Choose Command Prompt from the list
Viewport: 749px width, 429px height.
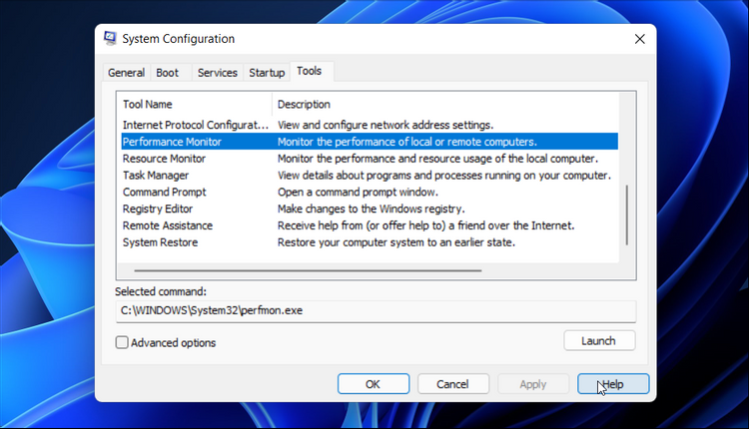pyautogui.click(x=164, y=192)
